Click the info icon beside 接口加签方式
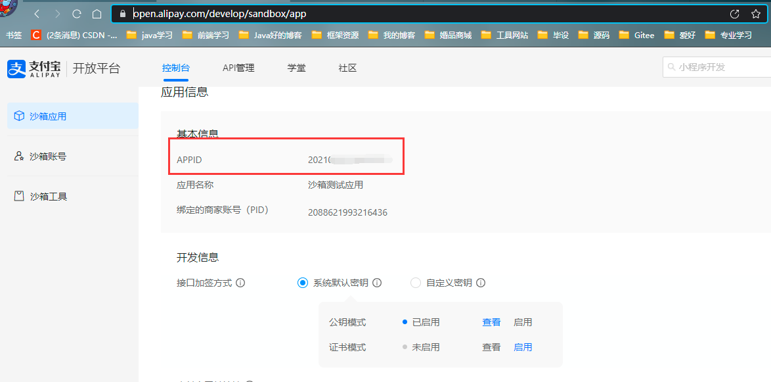771x382 pixels. 240,283
